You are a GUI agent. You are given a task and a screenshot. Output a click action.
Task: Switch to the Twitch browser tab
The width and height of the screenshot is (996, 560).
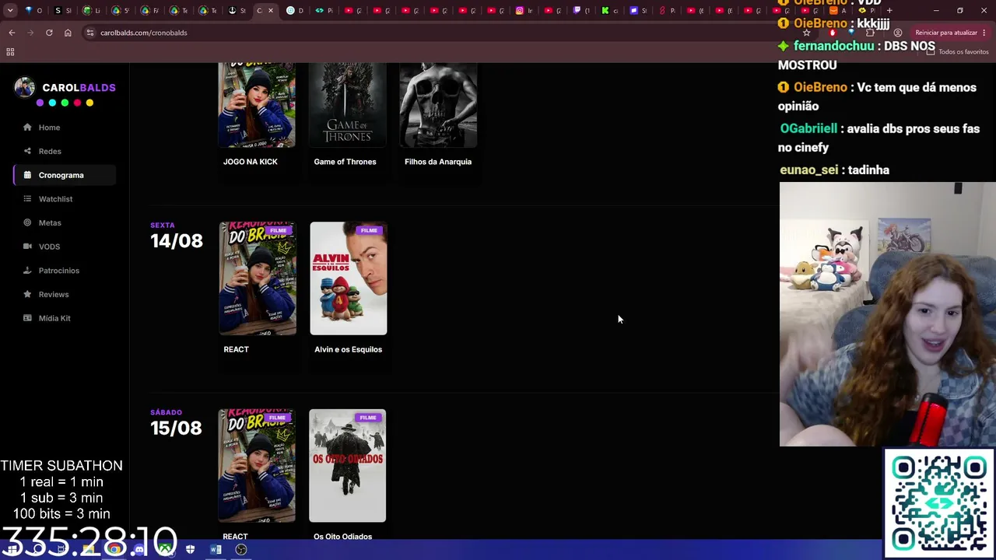pos(582,11)
